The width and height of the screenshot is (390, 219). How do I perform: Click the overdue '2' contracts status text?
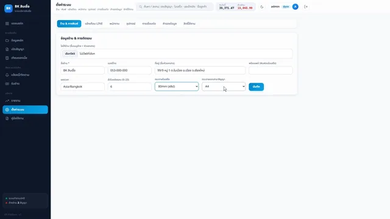click(18, 203)
